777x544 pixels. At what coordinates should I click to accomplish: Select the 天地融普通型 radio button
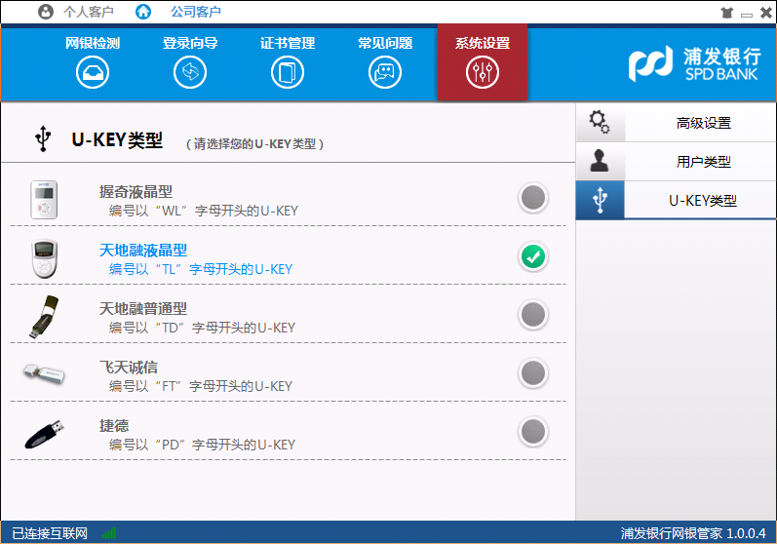coord(532,315)
